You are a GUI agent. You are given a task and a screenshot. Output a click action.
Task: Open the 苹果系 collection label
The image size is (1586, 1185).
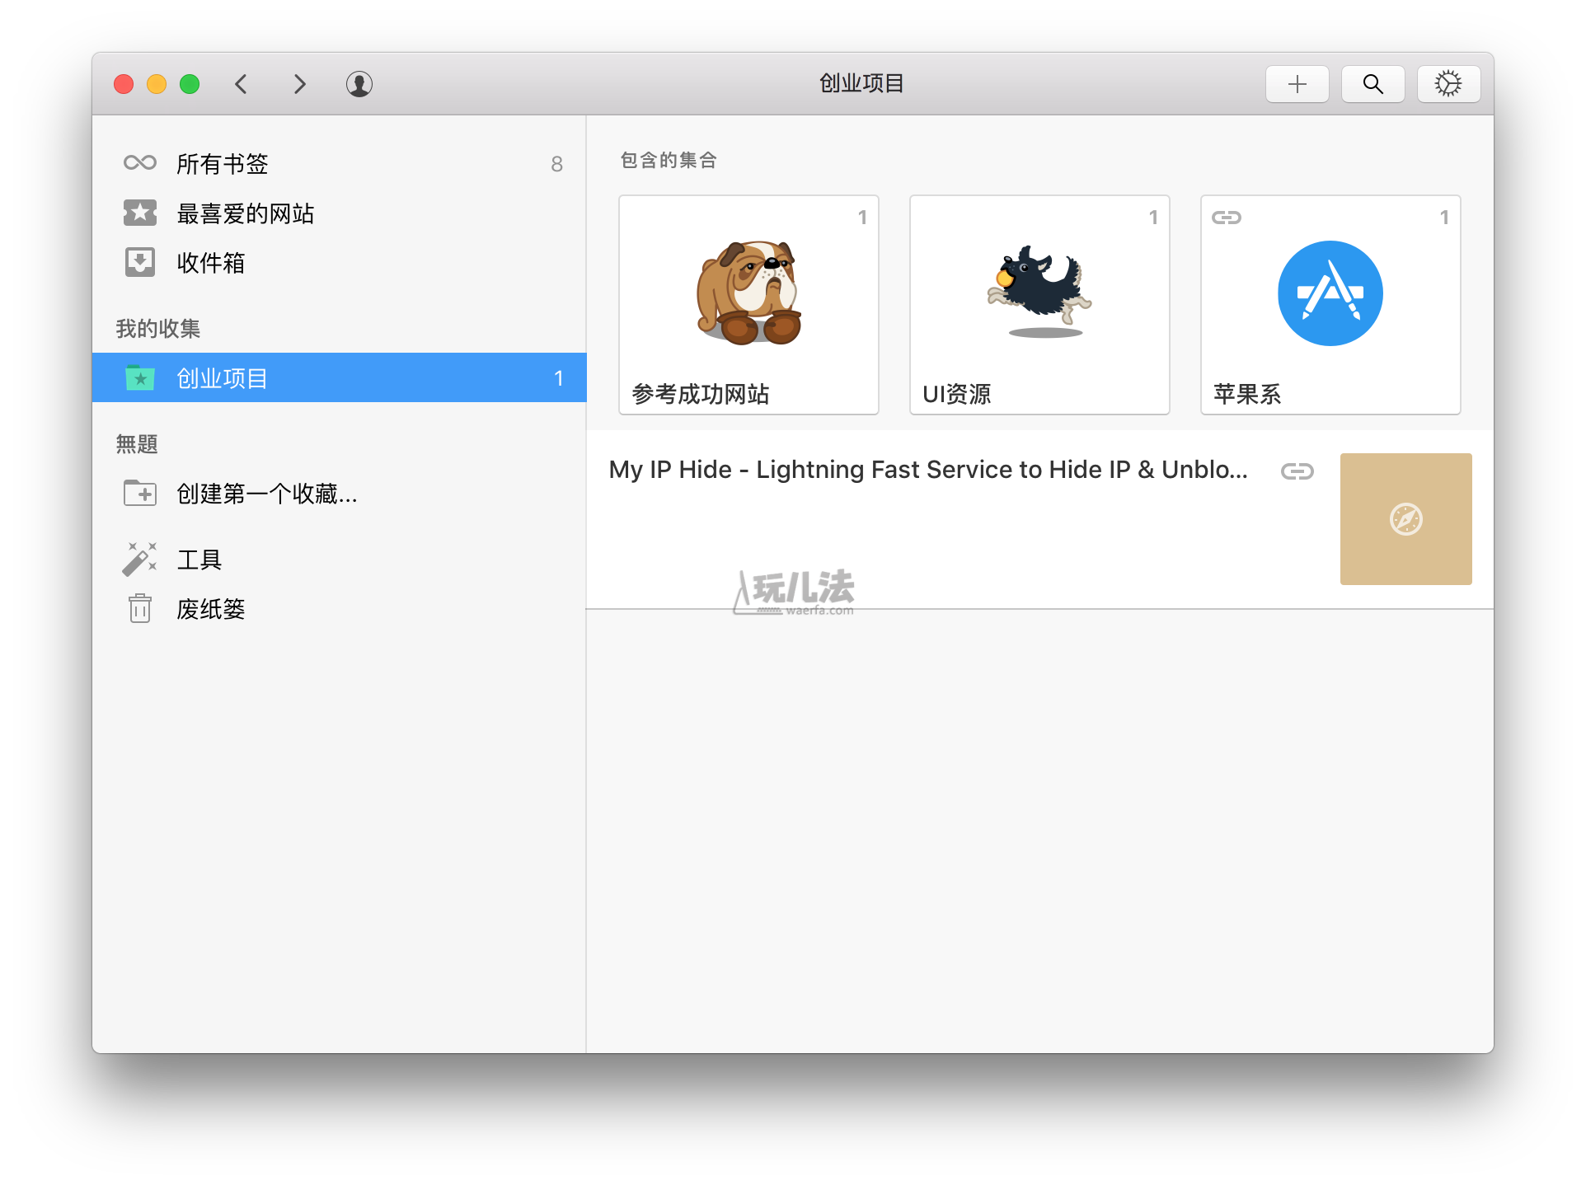pos(1247,394)
